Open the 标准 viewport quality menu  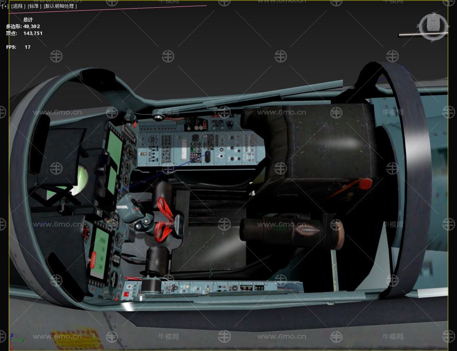tap(35, 6)
